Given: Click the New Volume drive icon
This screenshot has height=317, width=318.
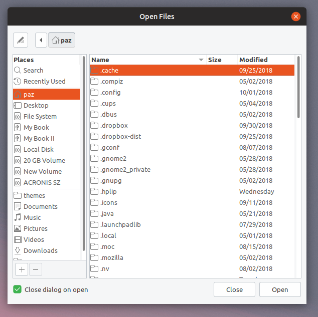Looking at the screenshot, I should click(18, 171).
